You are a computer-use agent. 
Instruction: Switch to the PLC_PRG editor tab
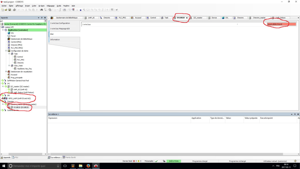coord(123,18)
